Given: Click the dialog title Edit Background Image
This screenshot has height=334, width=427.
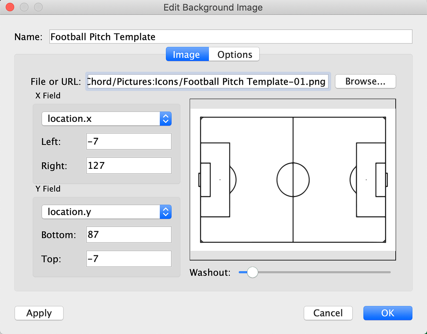Looking at the screenshot, I should tap(213, 7).
